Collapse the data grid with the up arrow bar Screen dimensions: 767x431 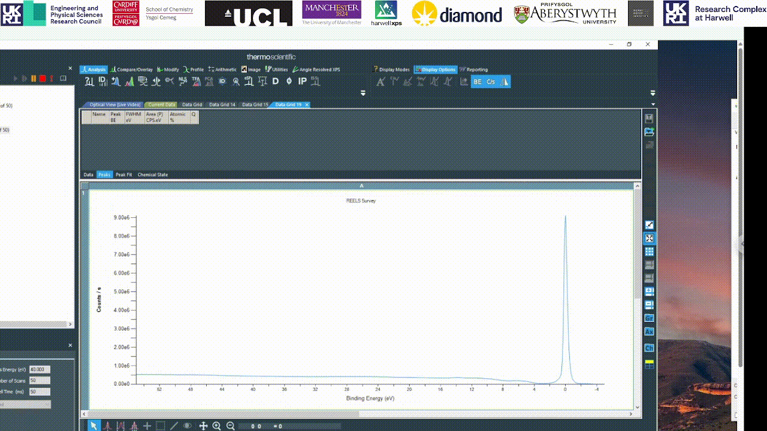(361, 186)
